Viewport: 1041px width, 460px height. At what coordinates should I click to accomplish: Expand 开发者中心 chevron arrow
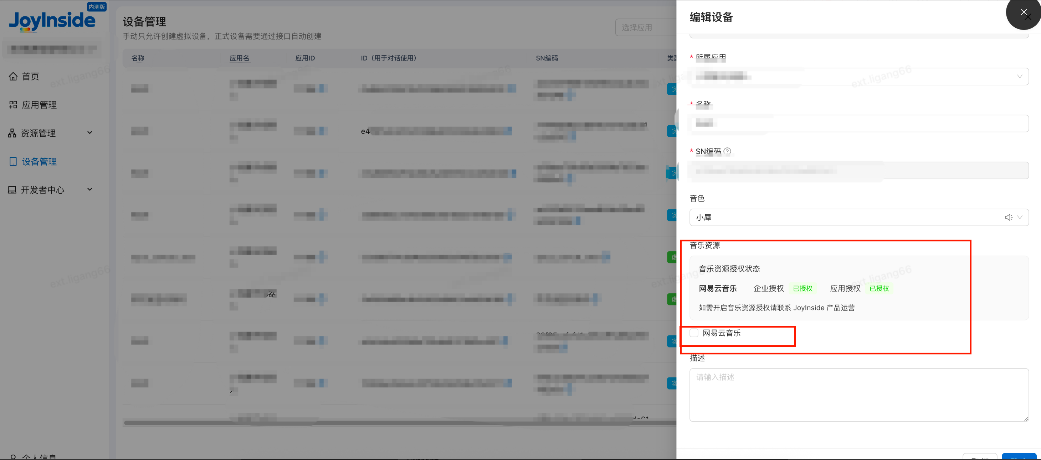click(90, 189)
